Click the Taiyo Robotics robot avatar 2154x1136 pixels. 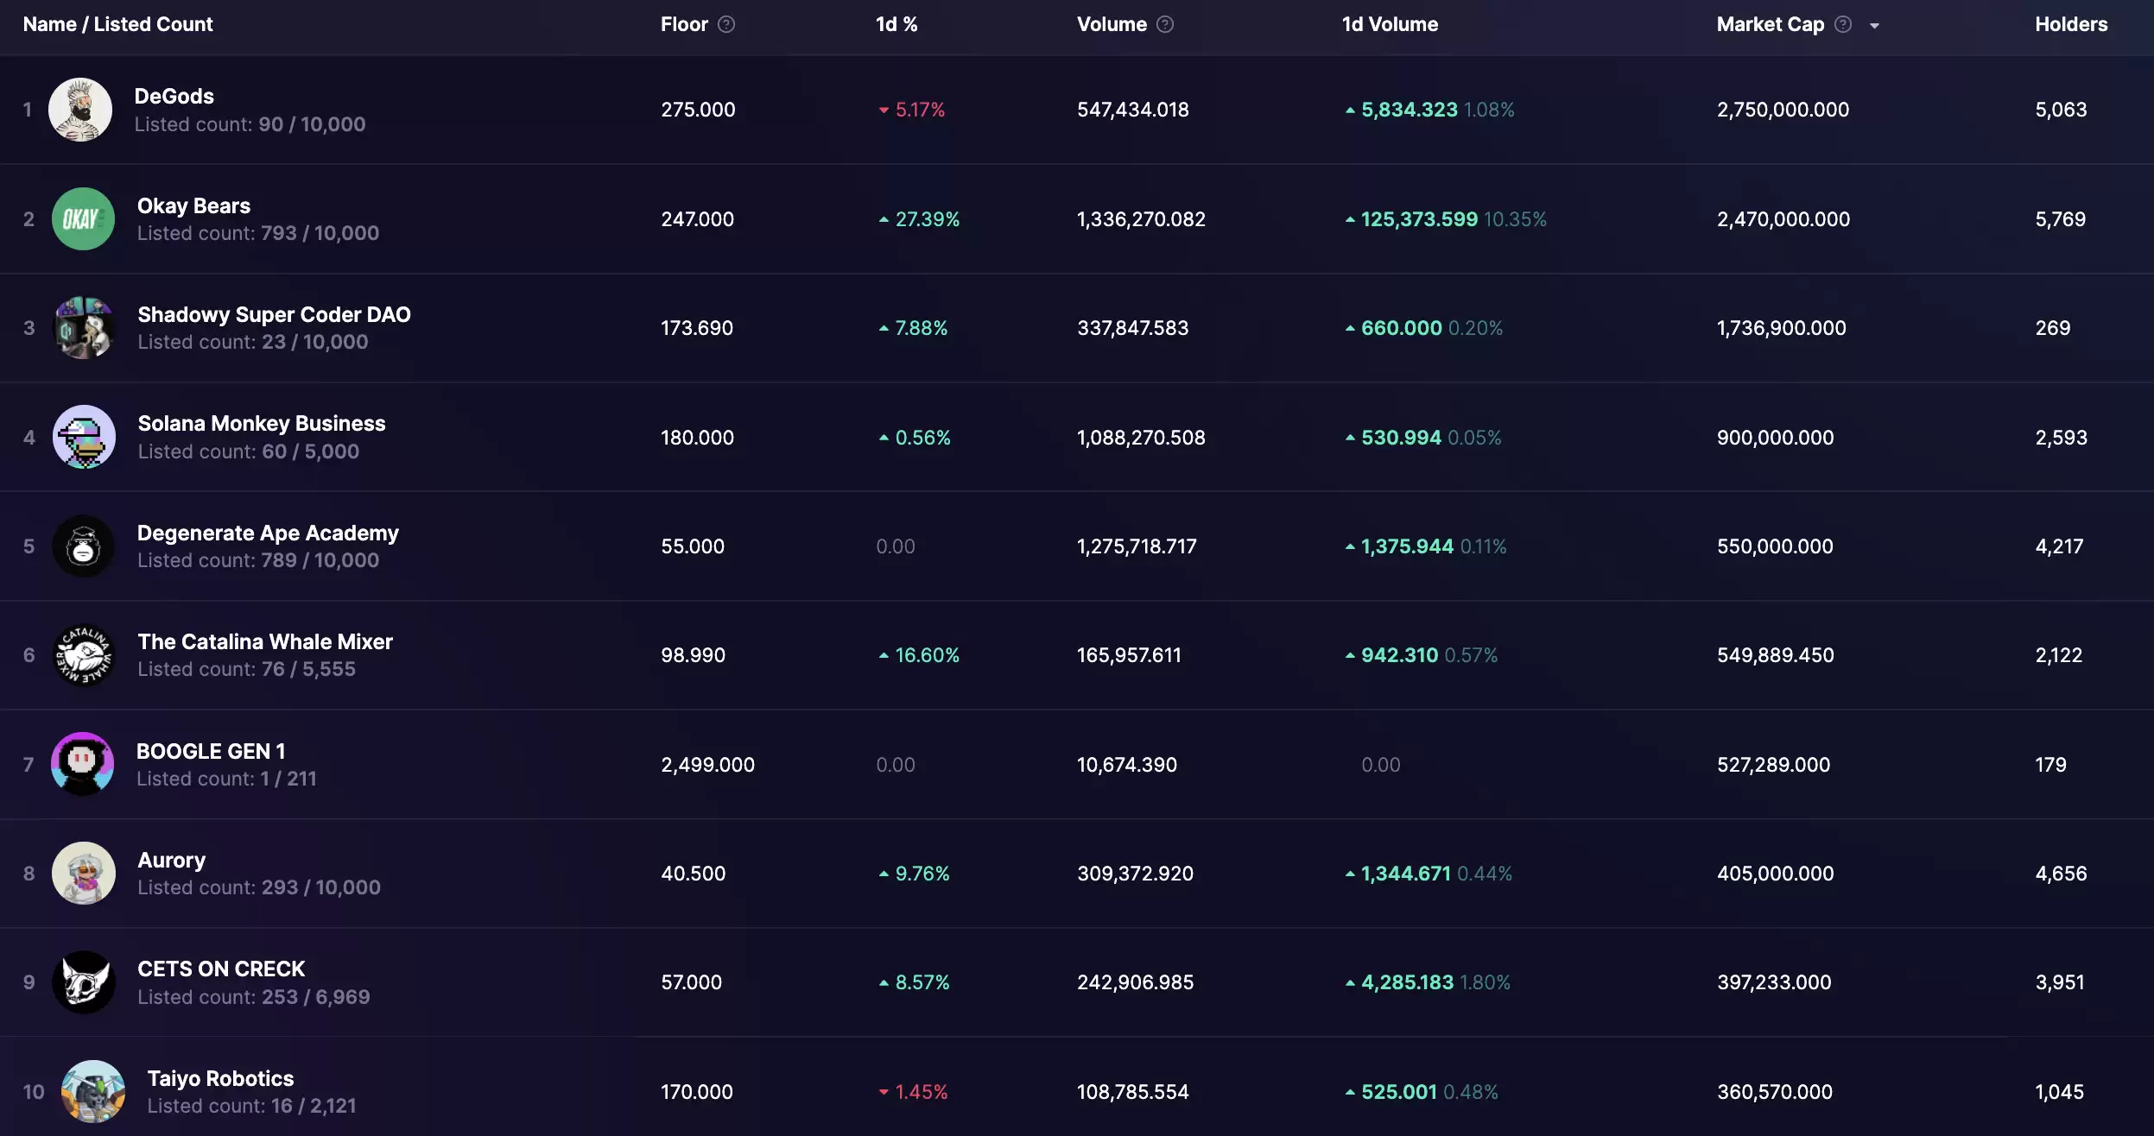click(93, 1091)
